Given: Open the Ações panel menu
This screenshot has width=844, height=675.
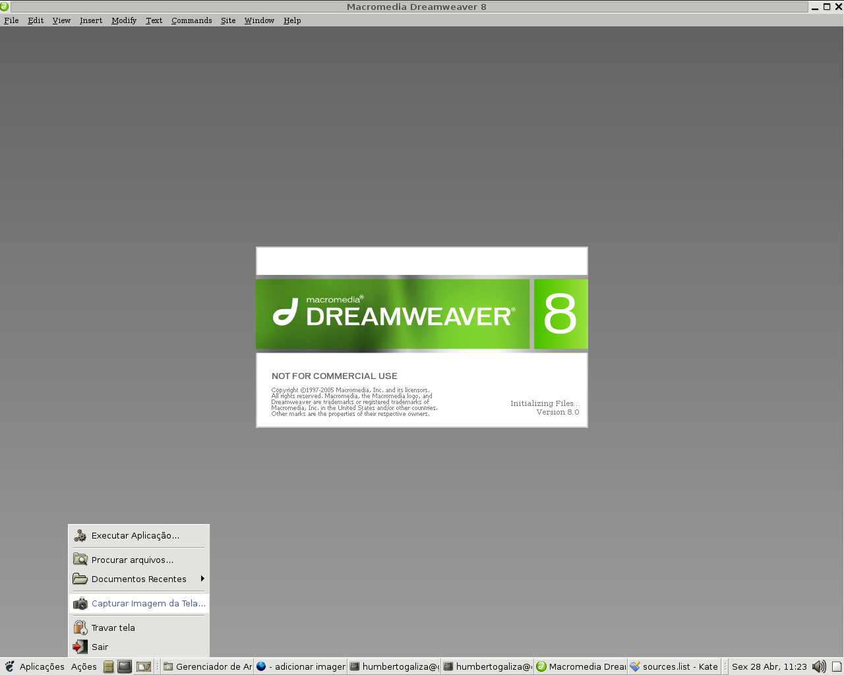Looking at the screenshot, I should click(84, 666).
